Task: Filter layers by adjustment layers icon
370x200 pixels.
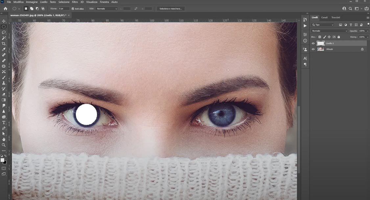Action: (x=346, y=25)
